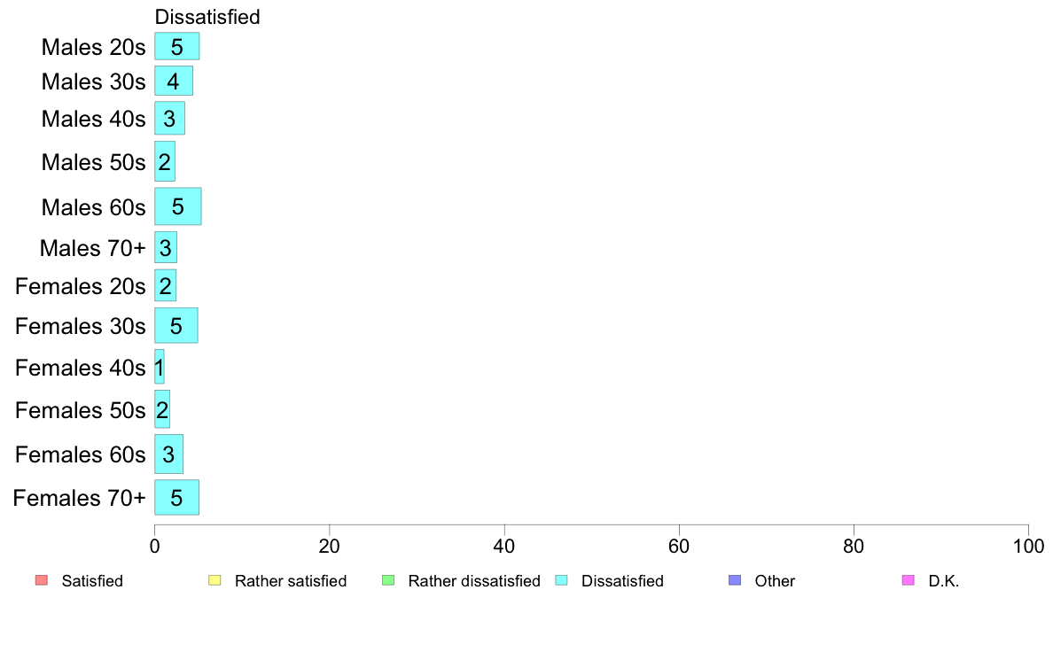Select the Females 30s bar
1053x652 pixels.
click(x=176, y=326)
